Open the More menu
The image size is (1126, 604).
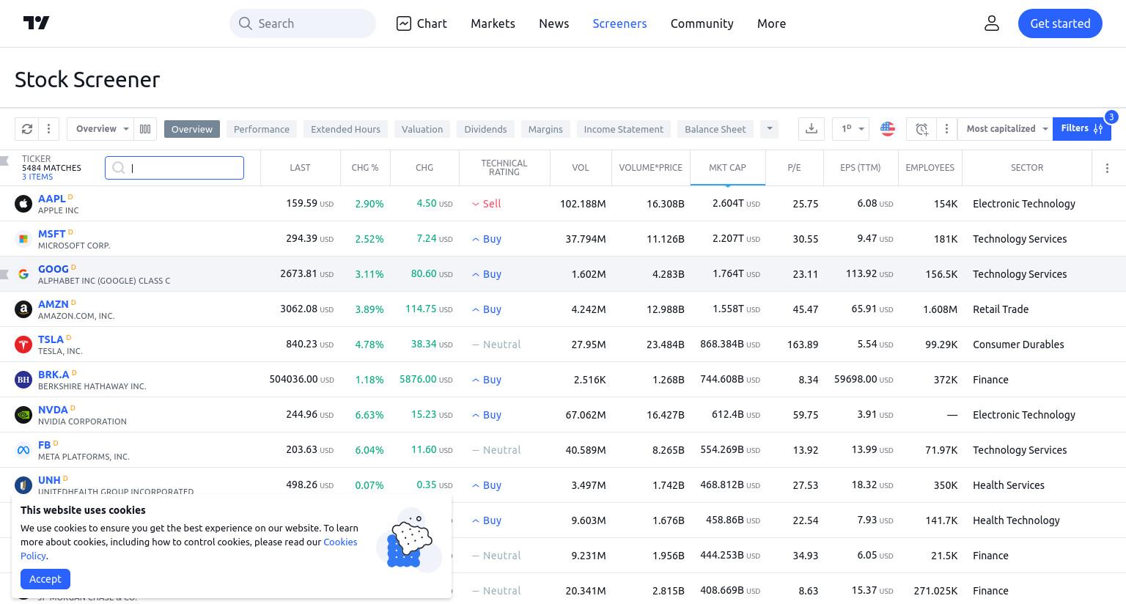point(771,23)
